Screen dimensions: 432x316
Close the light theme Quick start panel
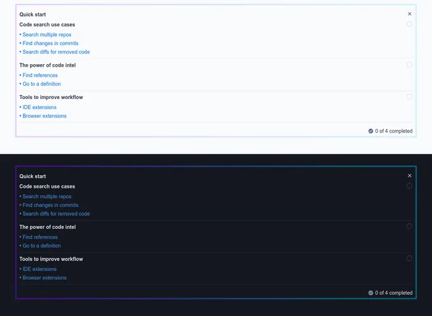pos(409,14)
